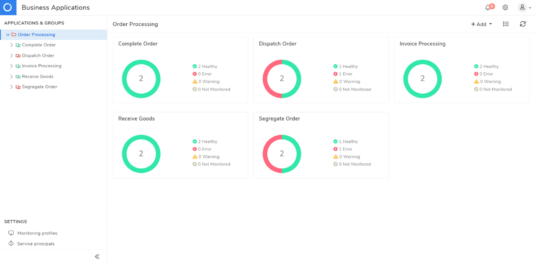Open the Monitoring profiles settings link
The width and height of the screenshot is (537, 262).
[x=37, y=233]
